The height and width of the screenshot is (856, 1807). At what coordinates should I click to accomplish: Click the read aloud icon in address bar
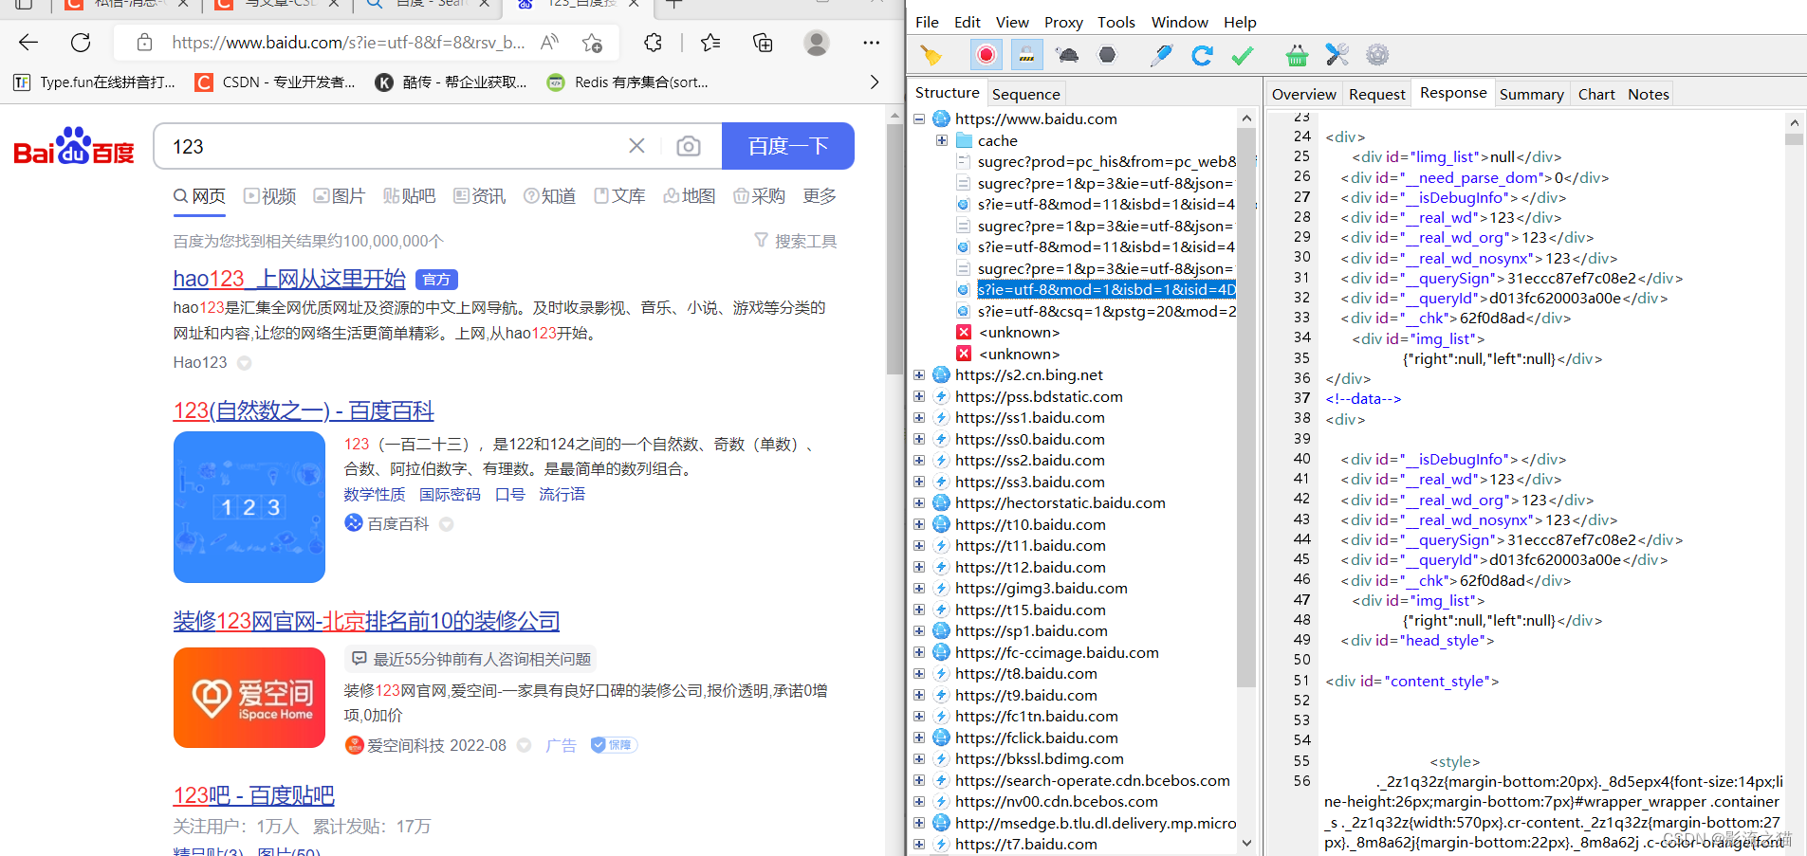[x=550, y=42]
